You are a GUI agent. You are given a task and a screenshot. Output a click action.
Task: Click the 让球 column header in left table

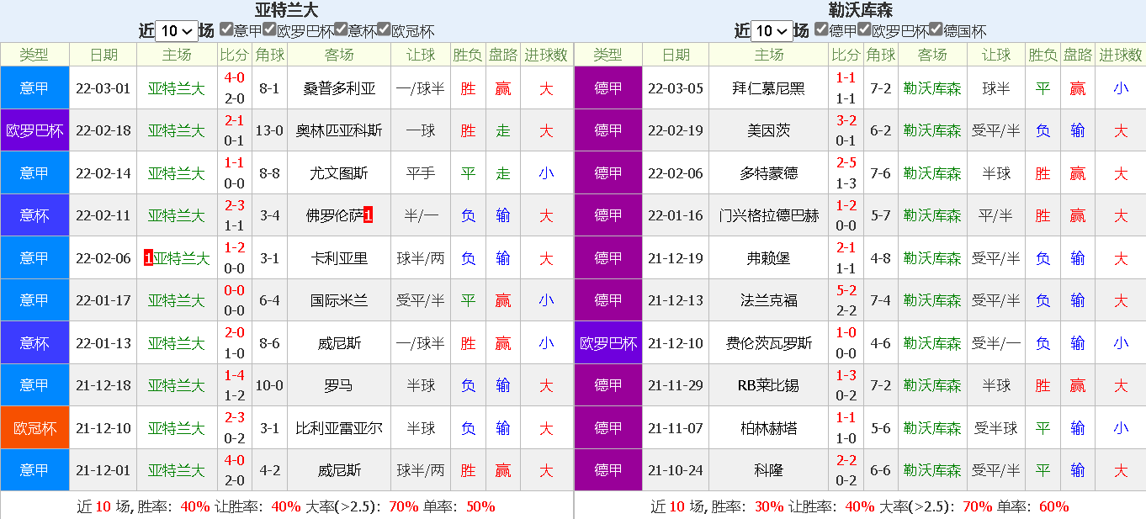click(x=421, y=55)
